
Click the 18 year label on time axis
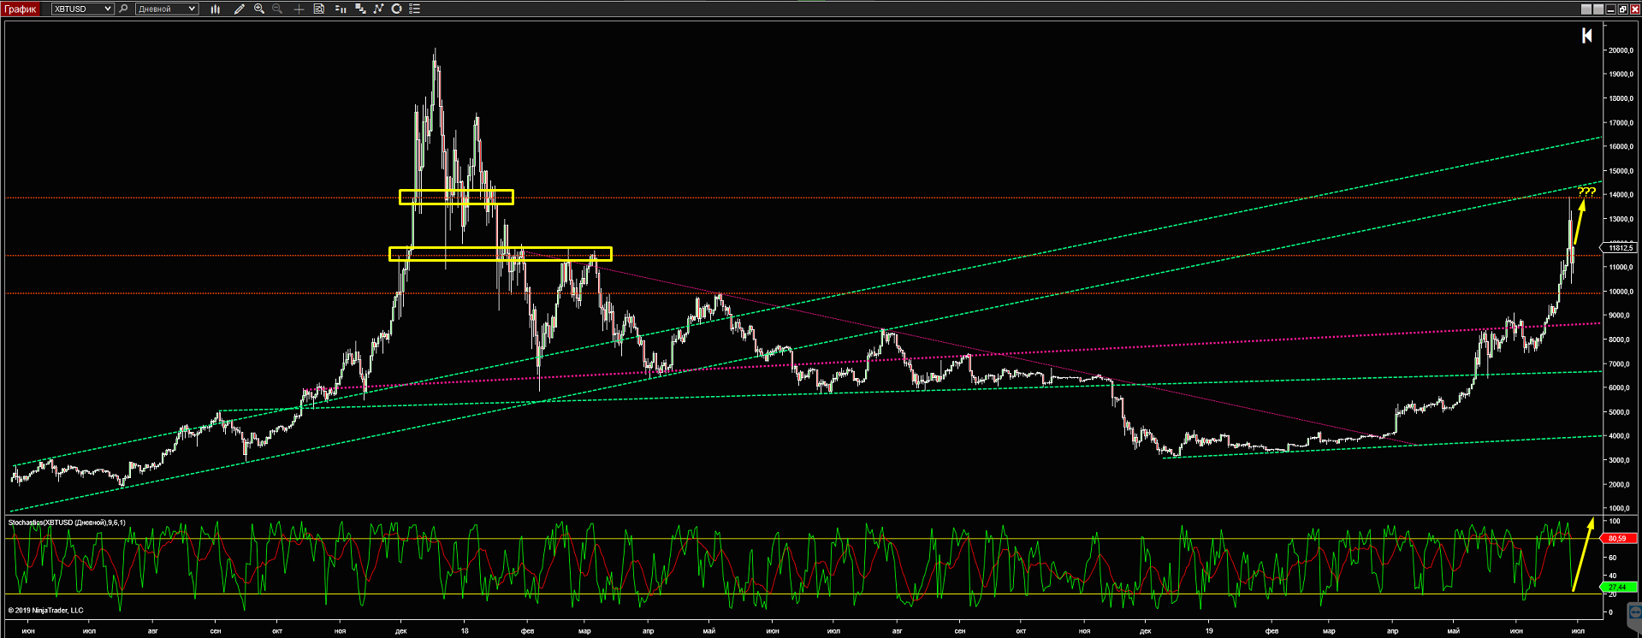click(x=465, y=631)
